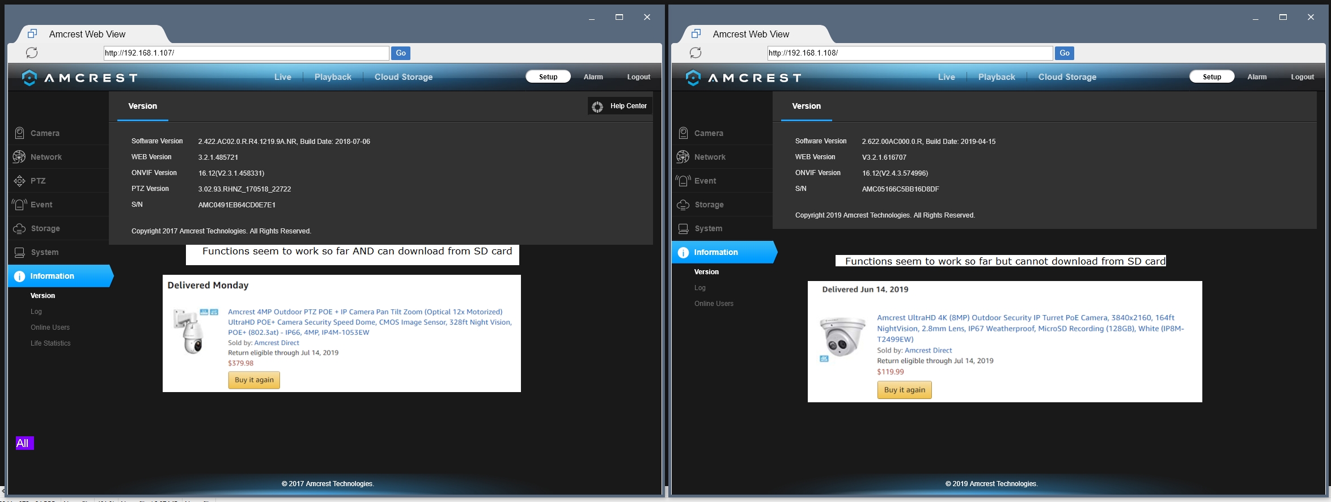The image size is (1331, 502).
Task: Click Go button for 192.168.1.107
Action: 401,53
